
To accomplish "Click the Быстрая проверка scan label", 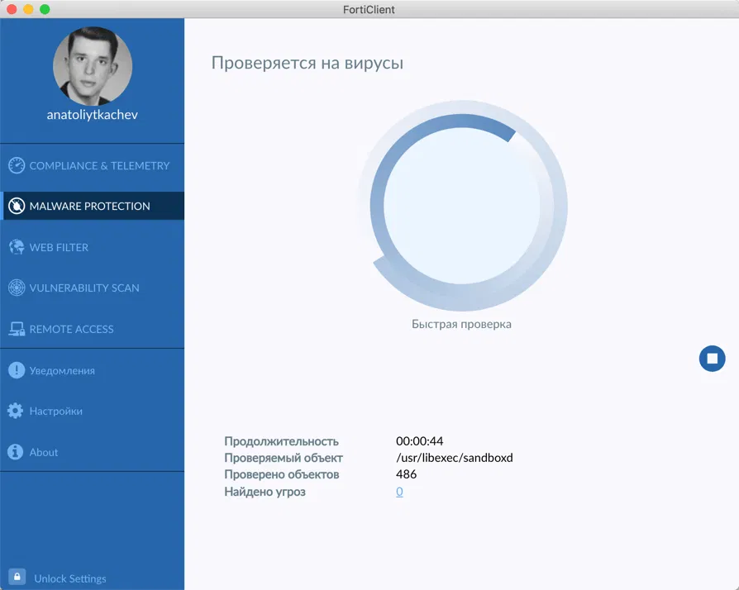I will [x=461, y=324].
